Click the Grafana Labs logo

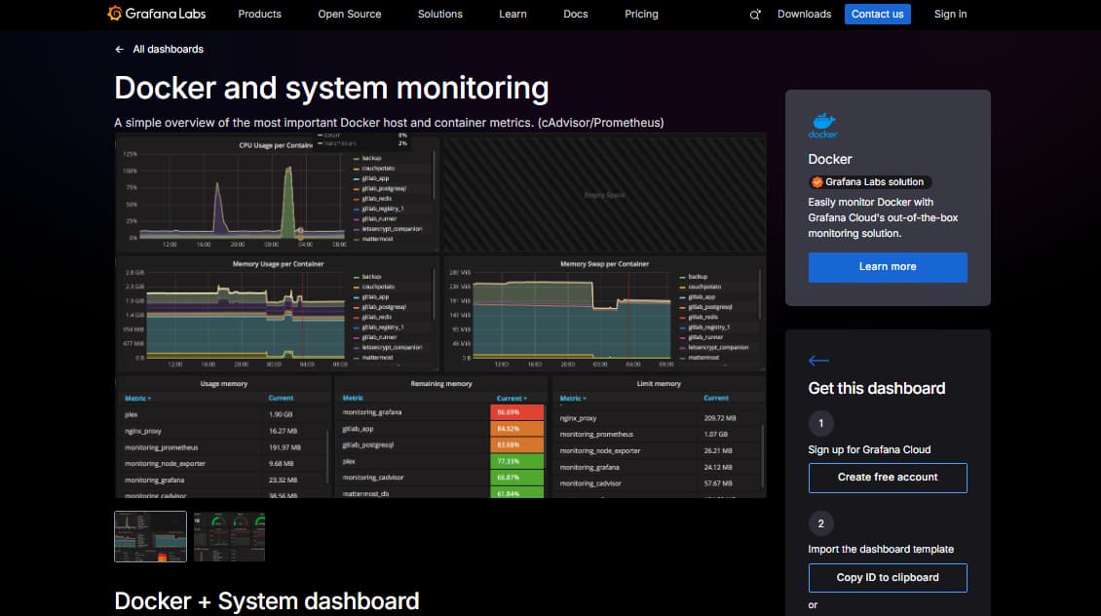[157, 14]
